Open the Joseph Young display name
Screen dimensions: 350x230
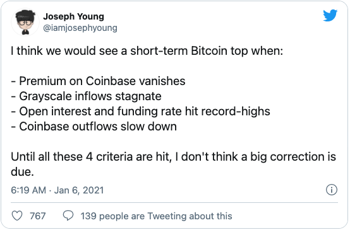pyautogui.click(x=74, y=16)
